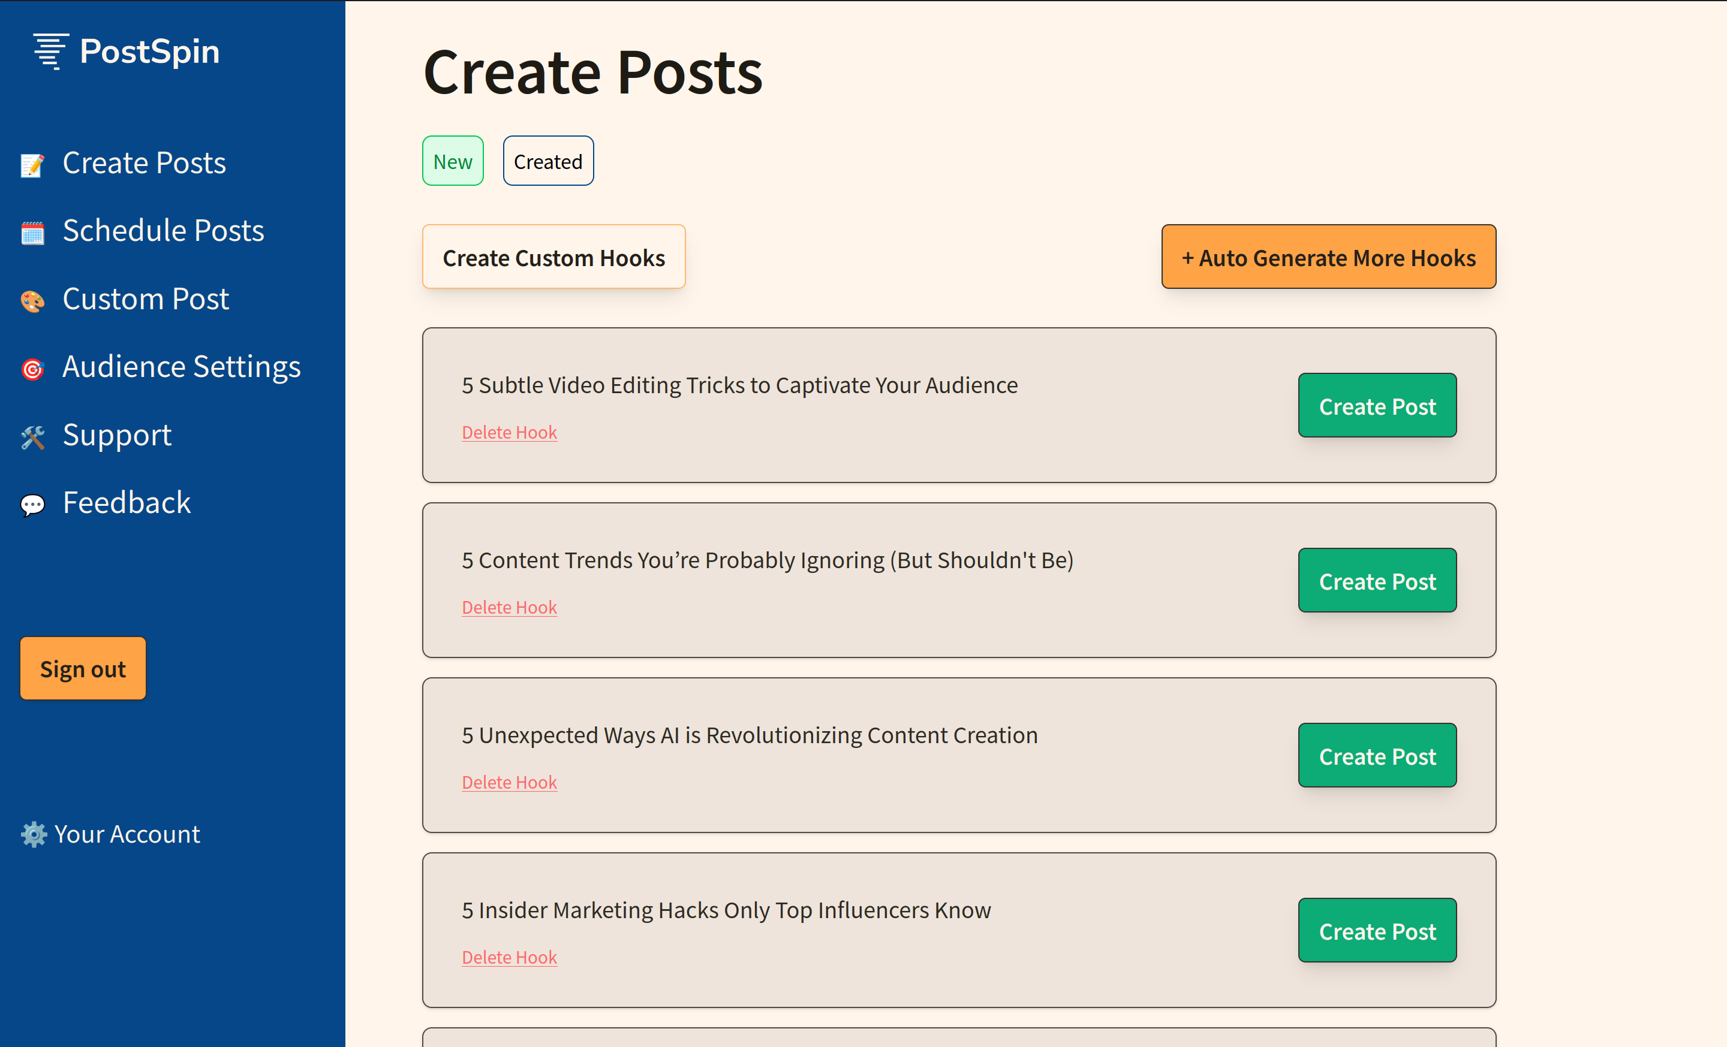
Task: Delete the AI Revolutionizing Content Creation hook
Action: (x=509, y=782)
